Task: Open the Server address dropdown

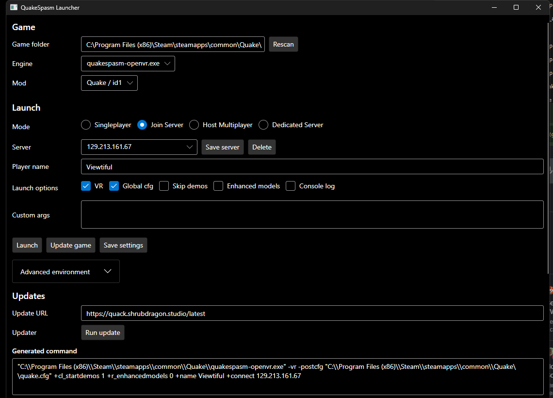Action: pos(139,147)
